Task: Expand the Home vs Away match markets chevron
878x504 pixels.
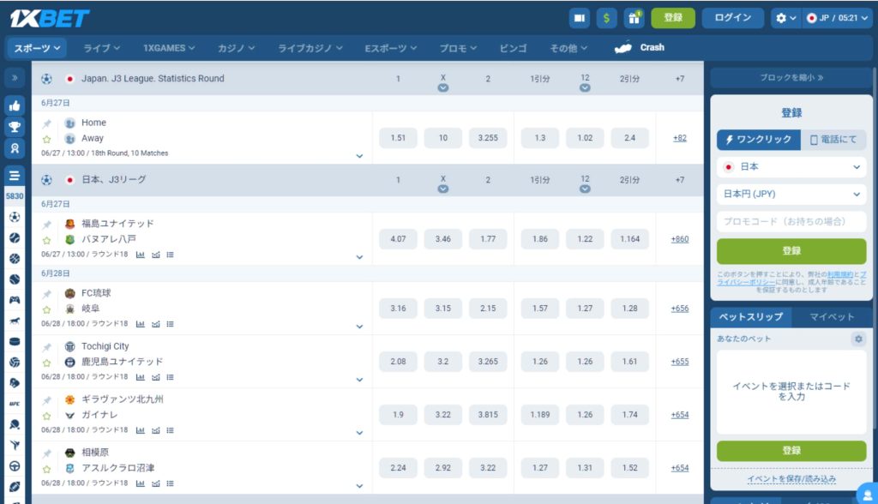Action: (x=359, y=156)
